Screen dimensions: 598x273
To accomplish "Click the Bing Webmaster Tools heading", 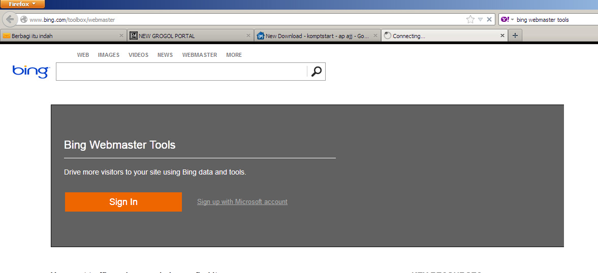I will click(x=120, y=145).
